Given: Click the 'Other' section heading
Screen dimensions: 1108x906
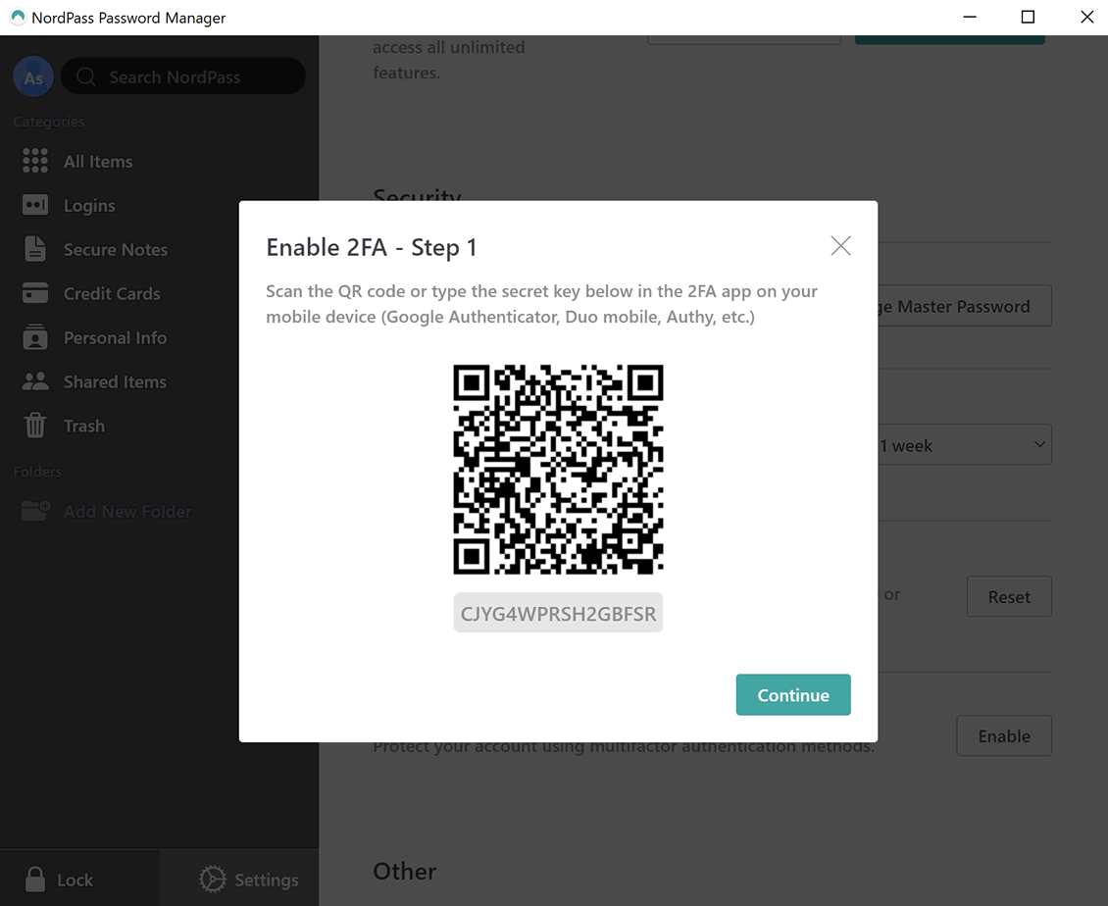Looking at the screenshot, I should [x=405, y=871].
